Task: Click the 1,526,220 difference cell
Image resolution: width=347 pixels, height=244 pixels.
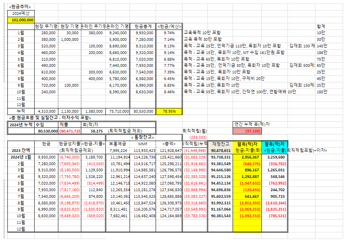Action: [93, 177]
